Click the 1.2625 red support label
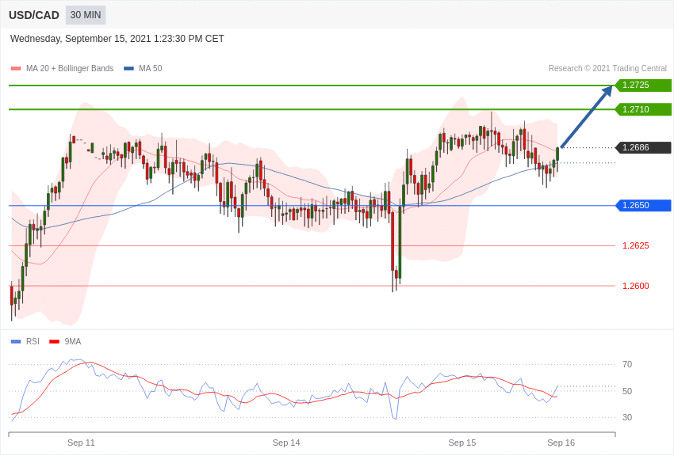Viewport: 674px width, 456px height. (x=636, y=245)
